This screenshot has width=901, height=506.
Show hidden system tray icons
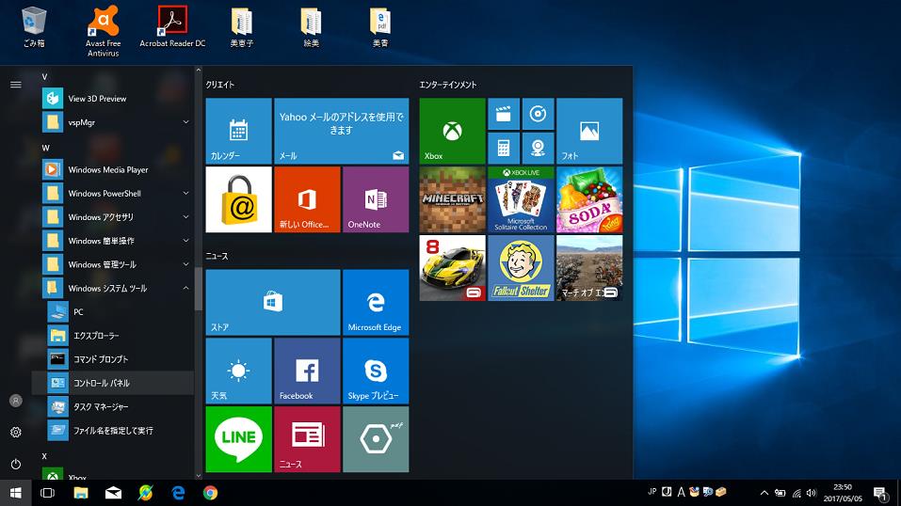pos(764,493)
